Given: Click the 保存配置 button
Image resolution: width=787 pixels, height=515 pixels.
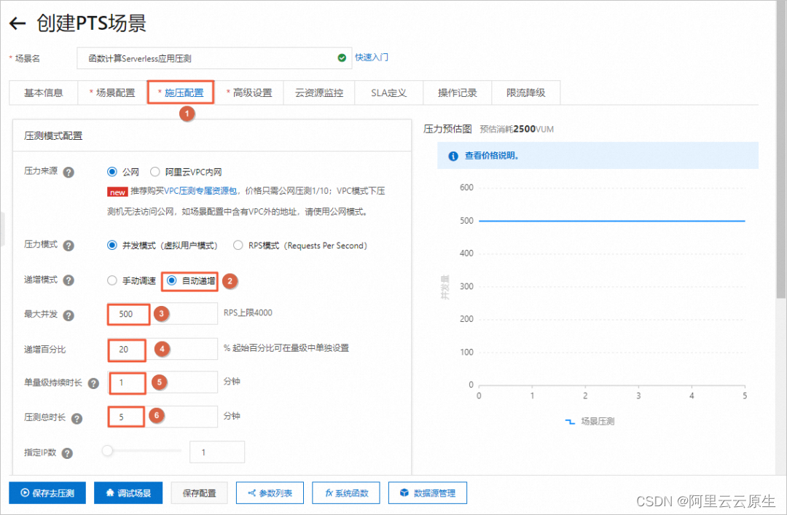Looking at the screenshot, I should (x=199, y=492).
